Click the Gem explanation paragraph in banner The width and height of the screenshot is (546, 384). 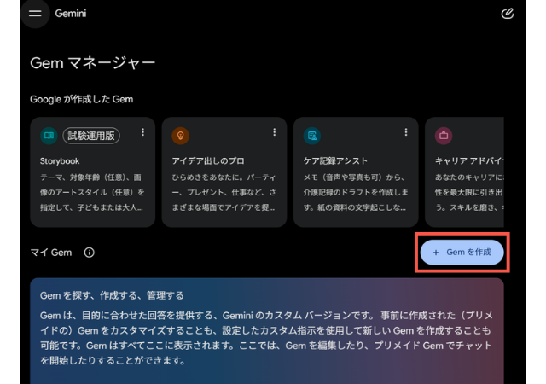point(266,338)
